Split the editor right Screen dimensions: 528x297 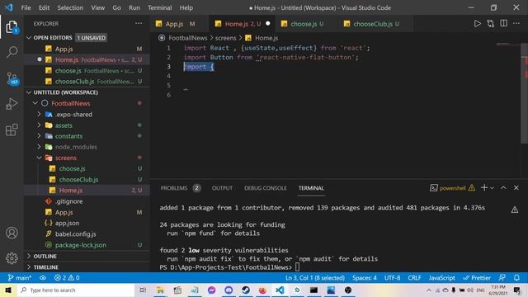pos(503,23)
